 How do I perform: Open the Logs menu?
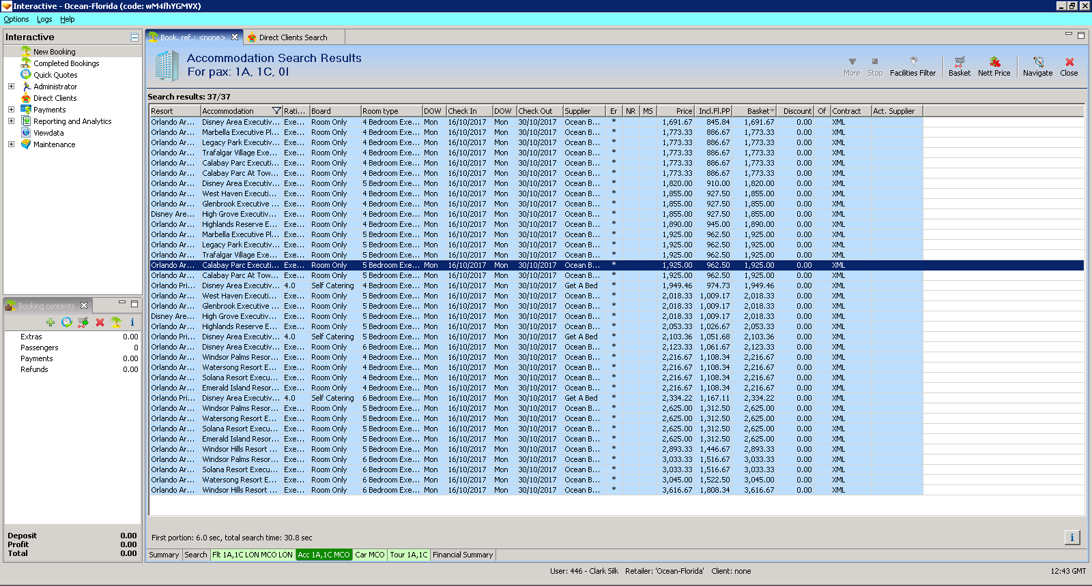click(44, 19)
